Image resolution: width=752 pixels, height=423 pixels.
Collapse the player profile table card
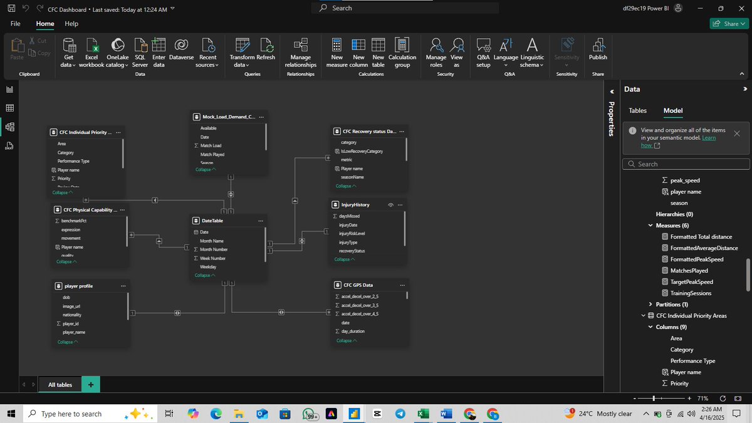coord(68,342)
